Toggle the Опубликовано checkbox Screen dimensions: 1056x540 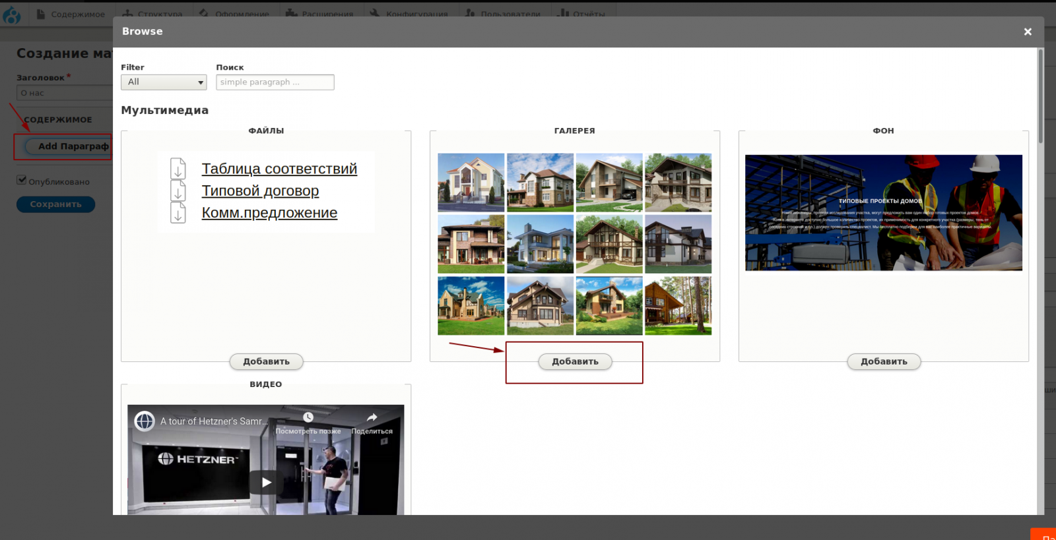(x=22, y=180)
